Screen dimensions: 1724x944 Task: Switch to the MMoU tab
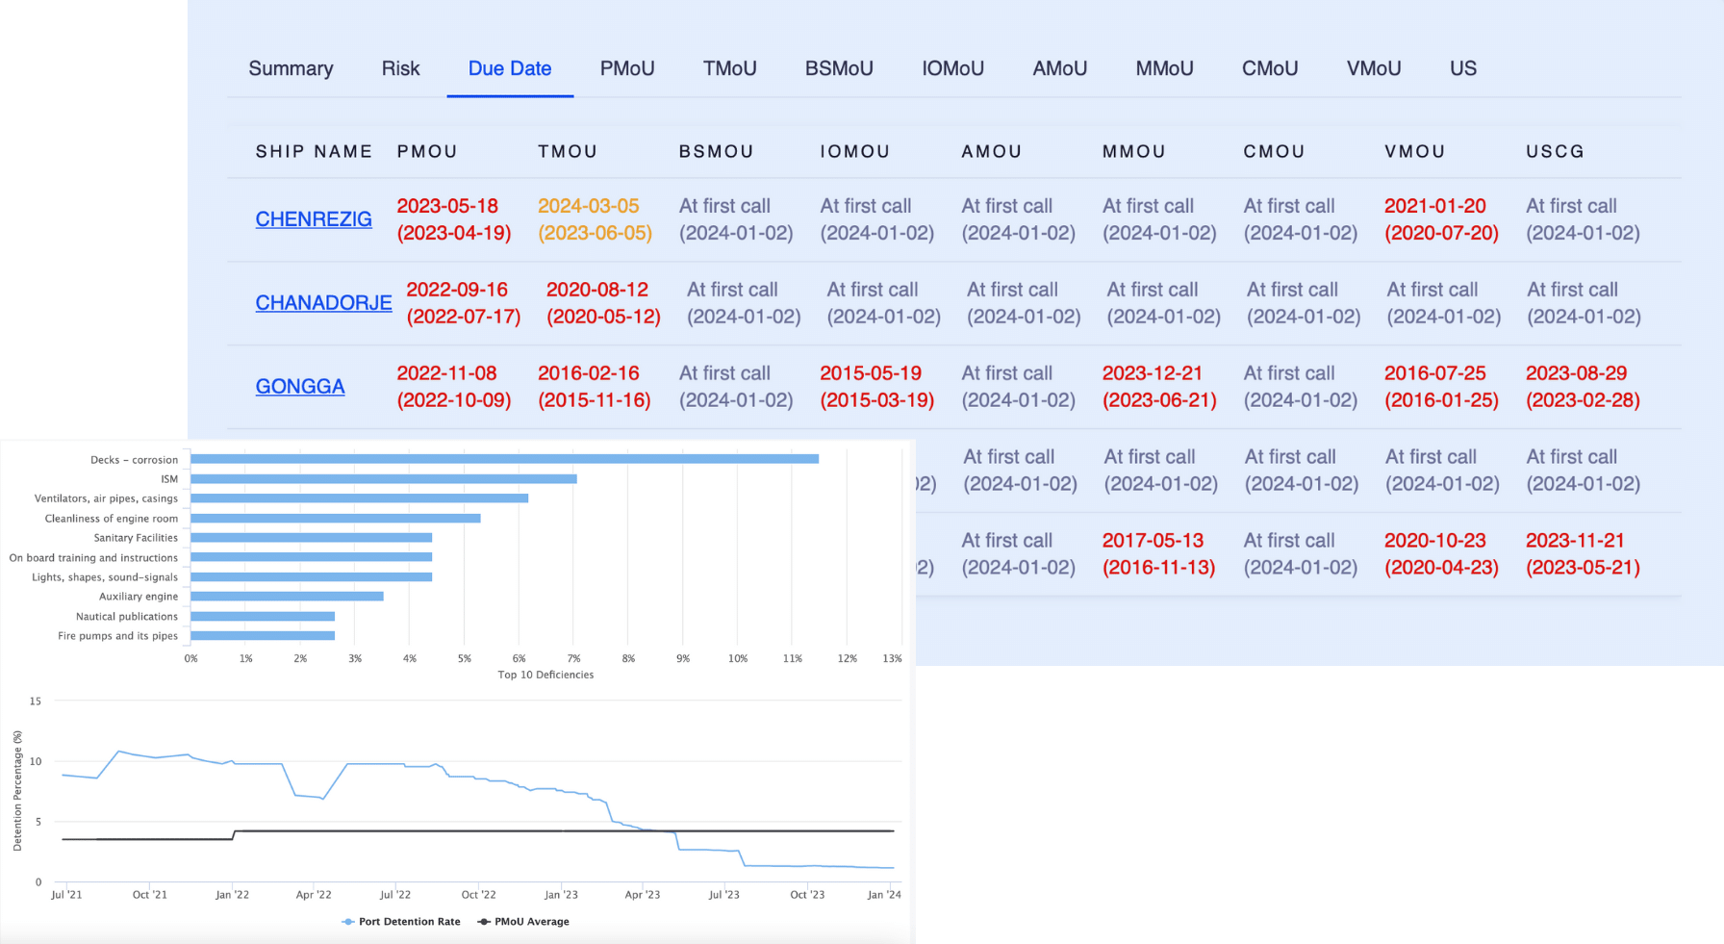pos(1164,68)
